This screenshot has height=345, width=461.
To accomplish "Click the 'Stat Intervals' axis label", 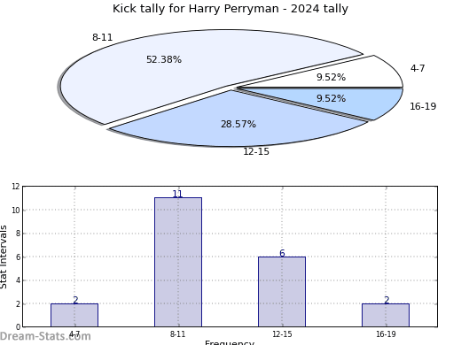I will [4, 257].
